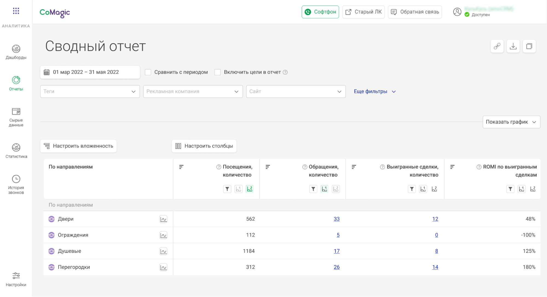
Task: Open Обращения column menu icon
Action: click(268, 167)
